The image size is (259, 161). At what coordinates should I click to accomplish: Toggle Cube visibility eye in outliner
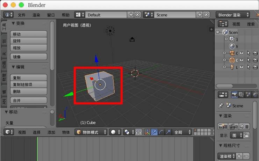click(x=242, y=60)
